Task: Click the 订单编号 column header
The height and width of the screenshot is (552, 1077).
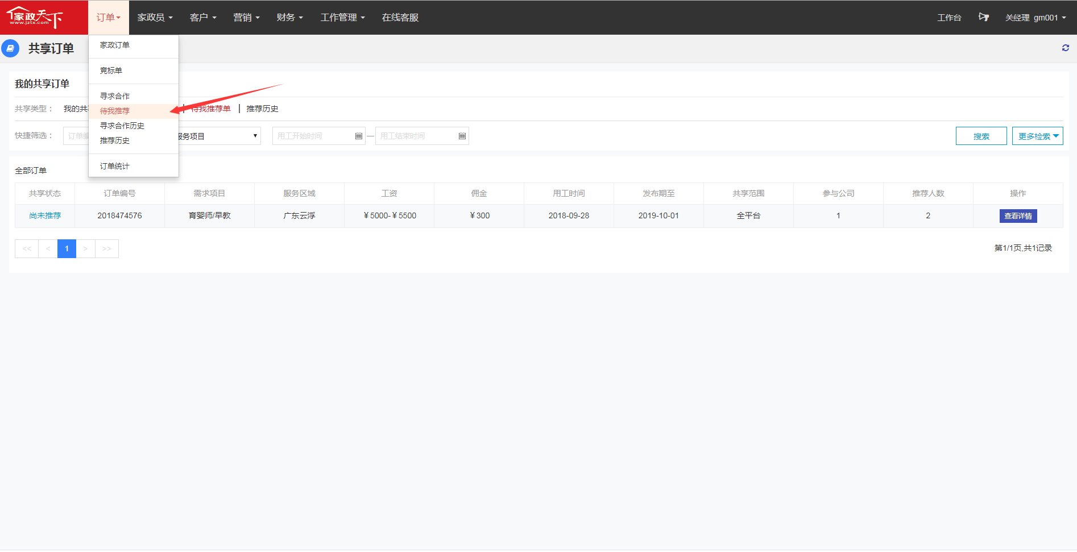Action: point(119,193)
